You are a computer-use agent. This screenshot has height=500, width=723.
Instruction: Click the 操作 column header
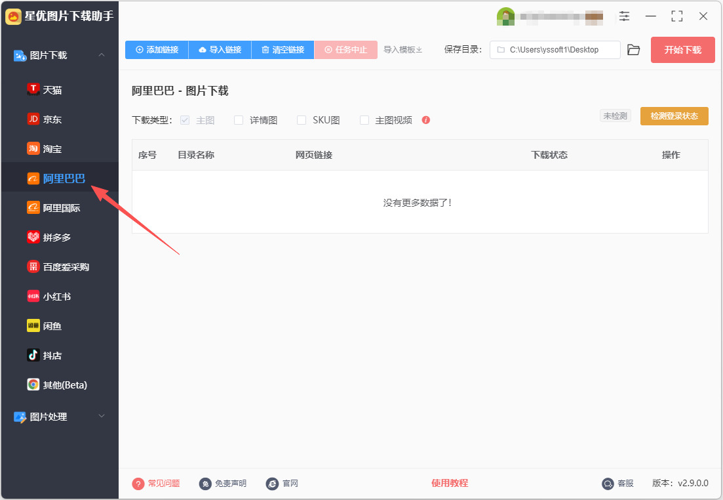671,155
